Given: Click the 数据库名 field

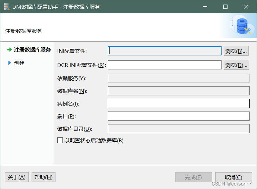Looking at the screenshot, I should pos(178,91).
